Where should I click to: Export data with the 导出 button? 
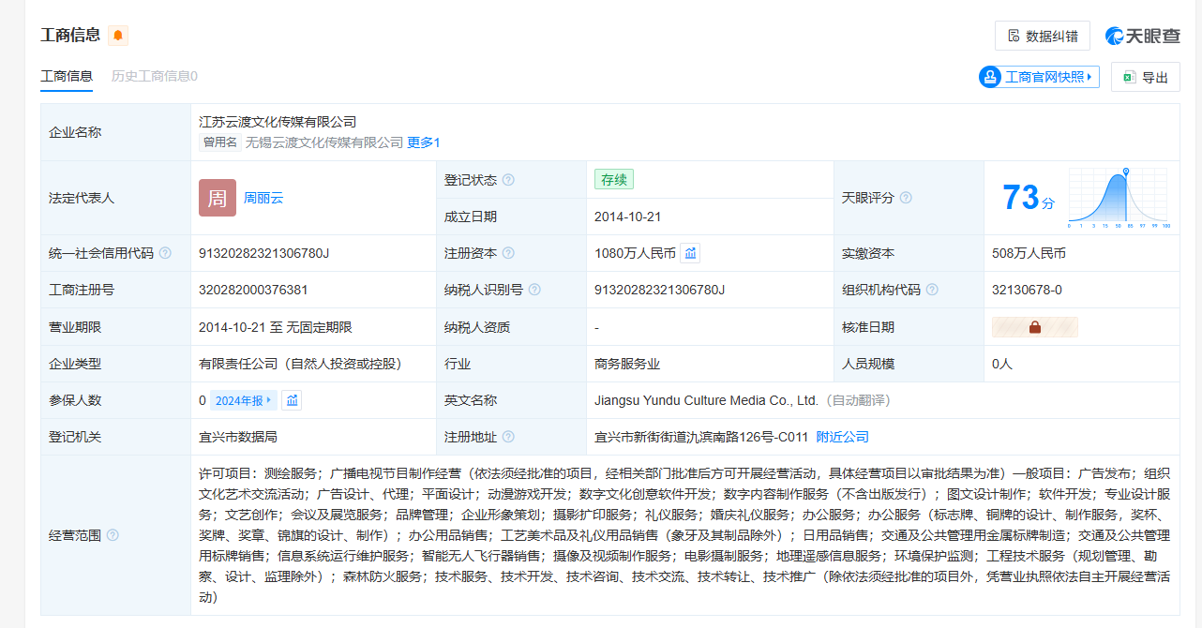(1145, 77)
